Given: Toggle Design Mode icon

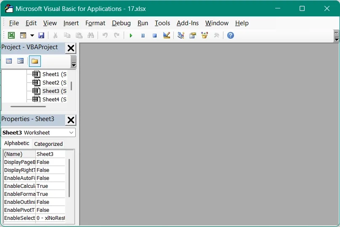Looking at the screenshot, I should click(x=167, y=35).
